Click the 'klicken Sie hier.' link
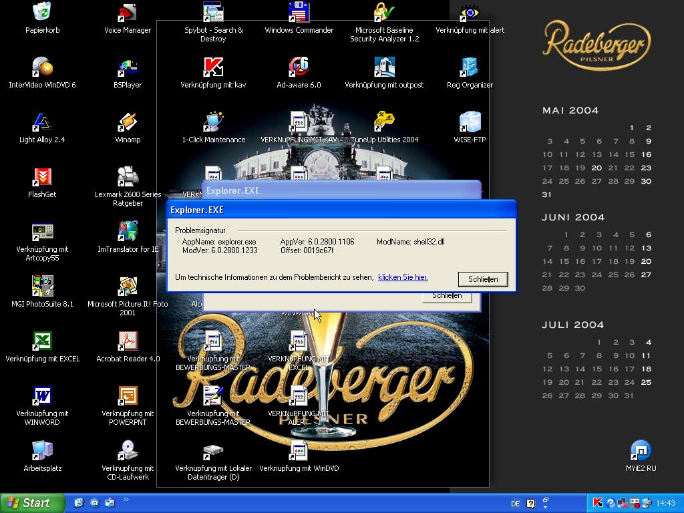 [403, 277]
